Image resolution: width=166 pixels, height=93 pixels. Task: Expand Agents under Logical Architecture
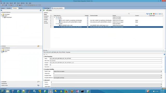(x=1, y=52)
